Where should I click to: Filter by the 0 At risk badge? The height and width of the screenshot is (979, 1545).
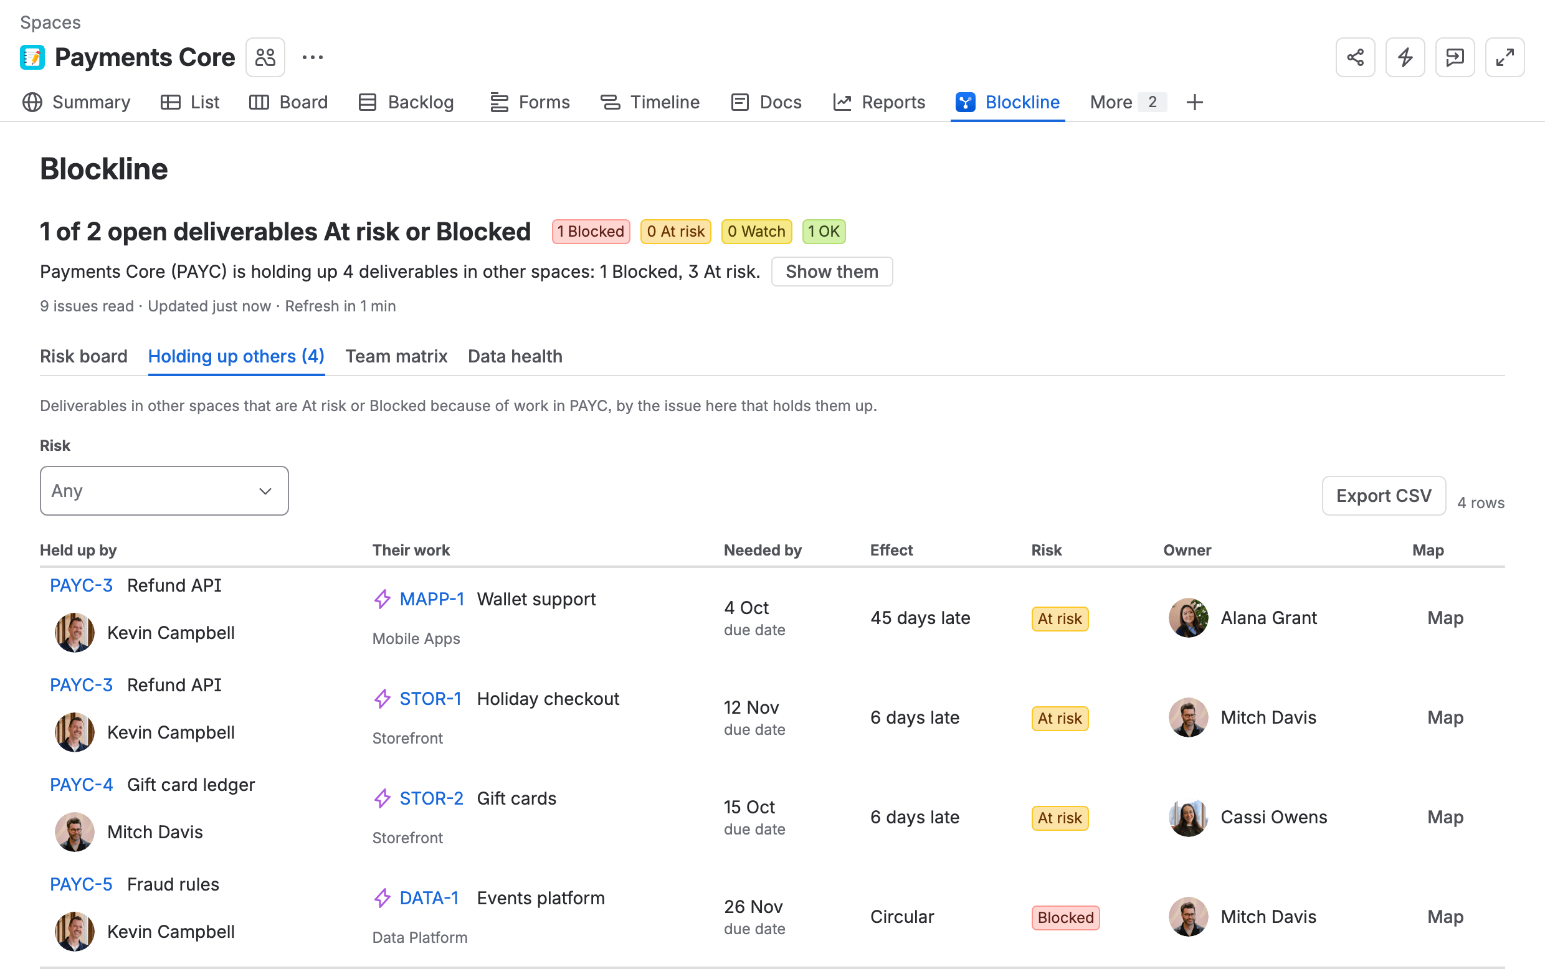point(675,232)
